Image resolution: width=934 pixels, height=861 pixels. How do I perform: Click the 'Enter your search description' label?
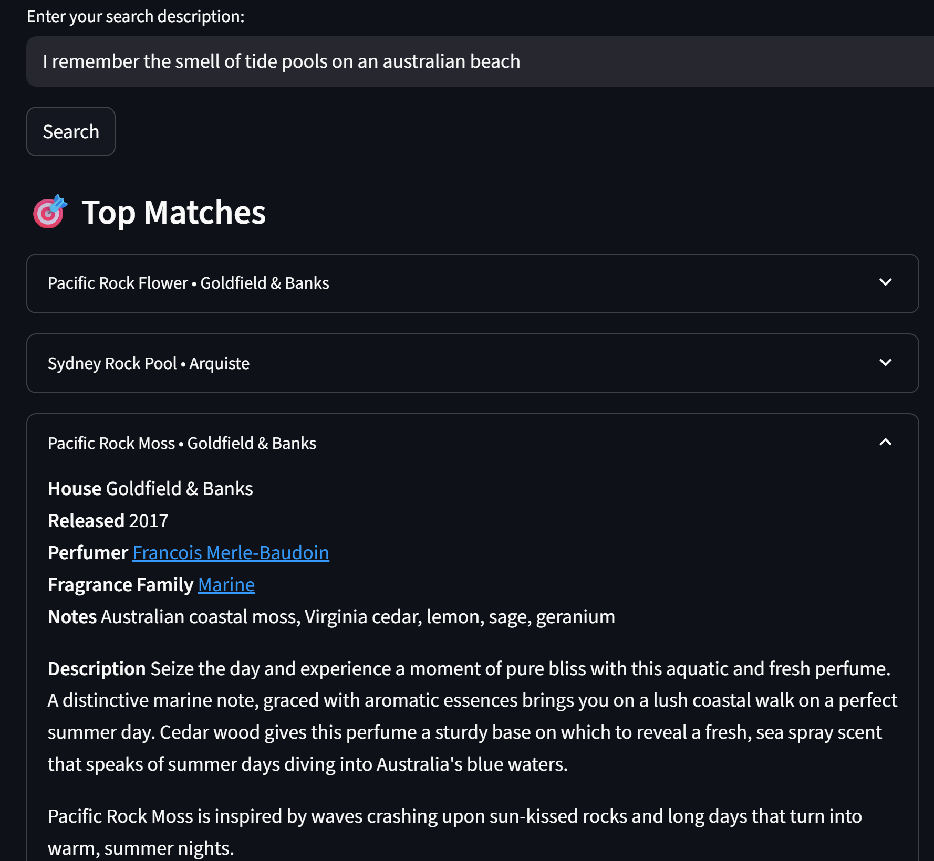point(136,16)
